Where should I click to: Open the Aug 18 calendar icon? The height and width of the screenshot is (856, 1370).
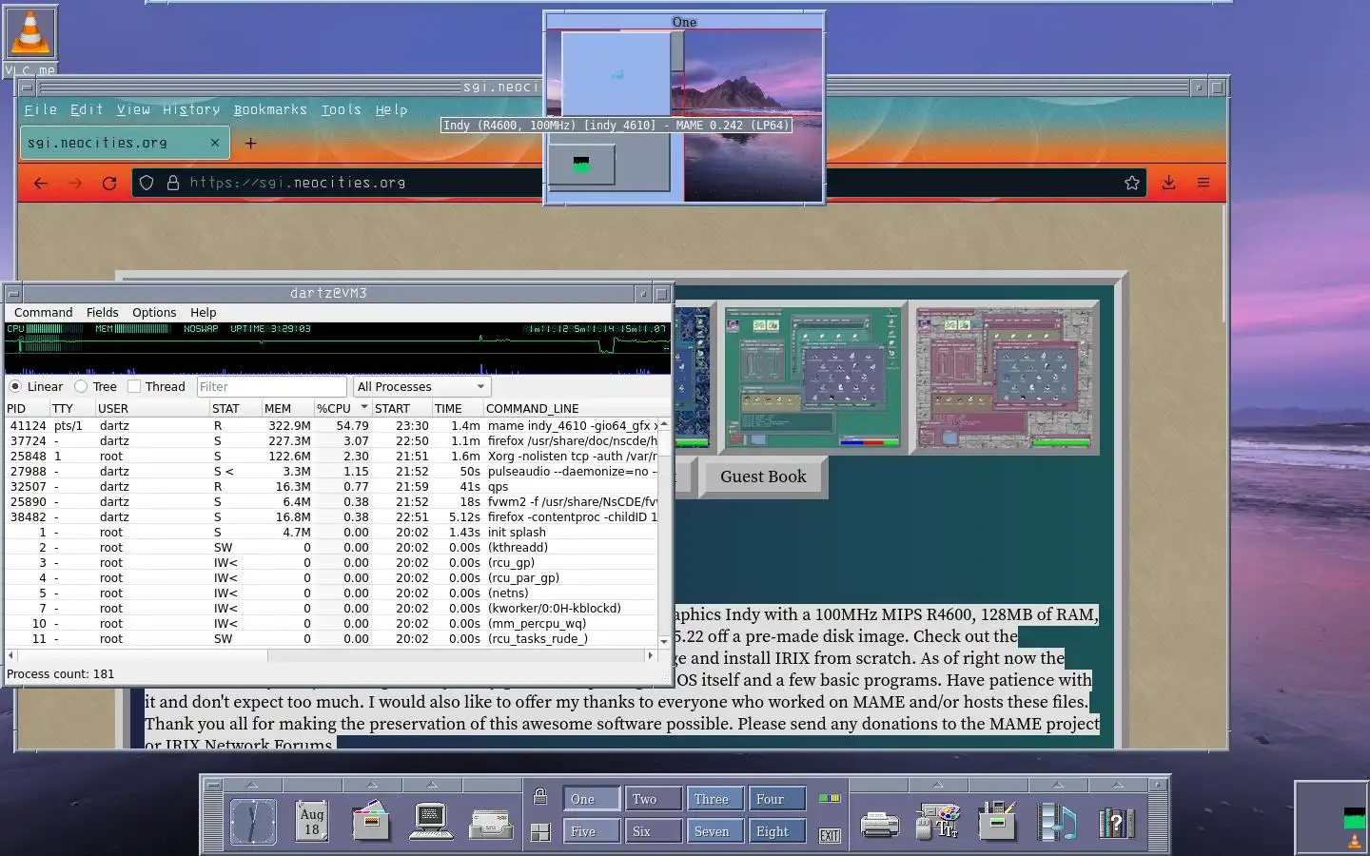tap(312, 821)
